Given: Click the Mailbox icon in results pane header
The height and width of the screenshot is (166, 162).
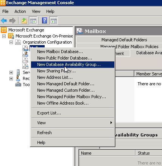Looking at the screenshot, I should (x=79, y=31).
